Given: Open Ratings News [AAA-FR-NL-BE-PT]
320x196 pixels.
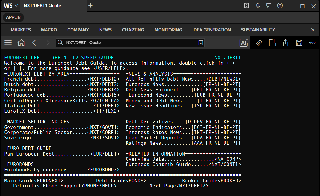Looking at the screenshot, I should (216, 143).
